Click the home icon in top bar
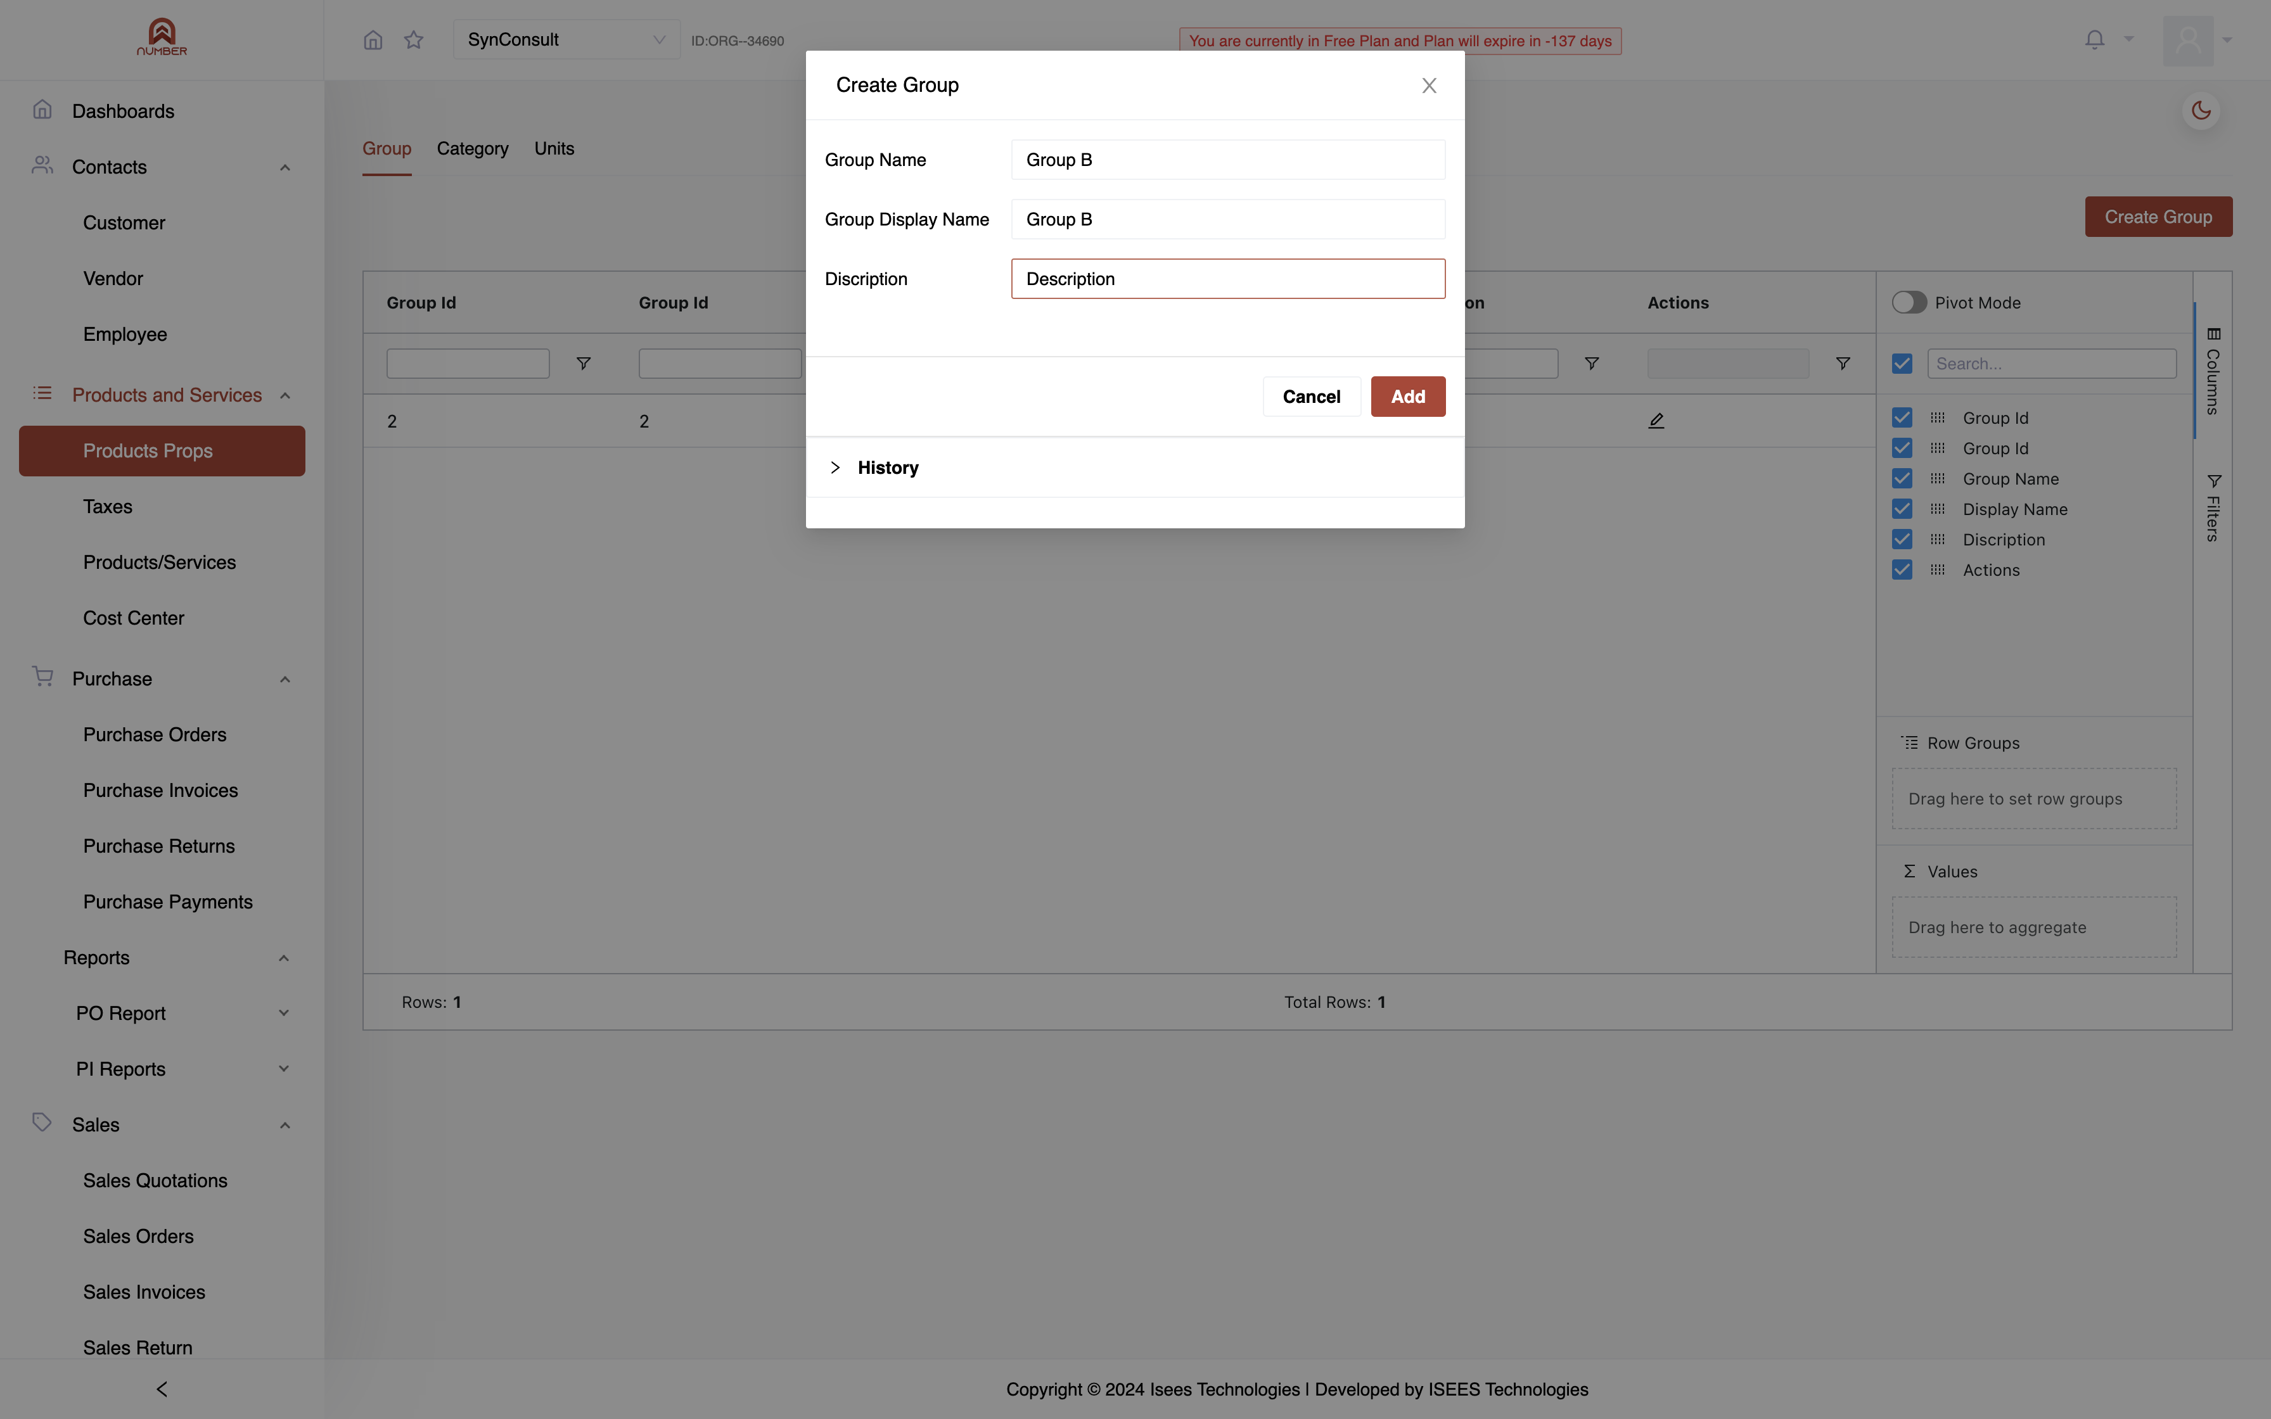 (373, 39)
